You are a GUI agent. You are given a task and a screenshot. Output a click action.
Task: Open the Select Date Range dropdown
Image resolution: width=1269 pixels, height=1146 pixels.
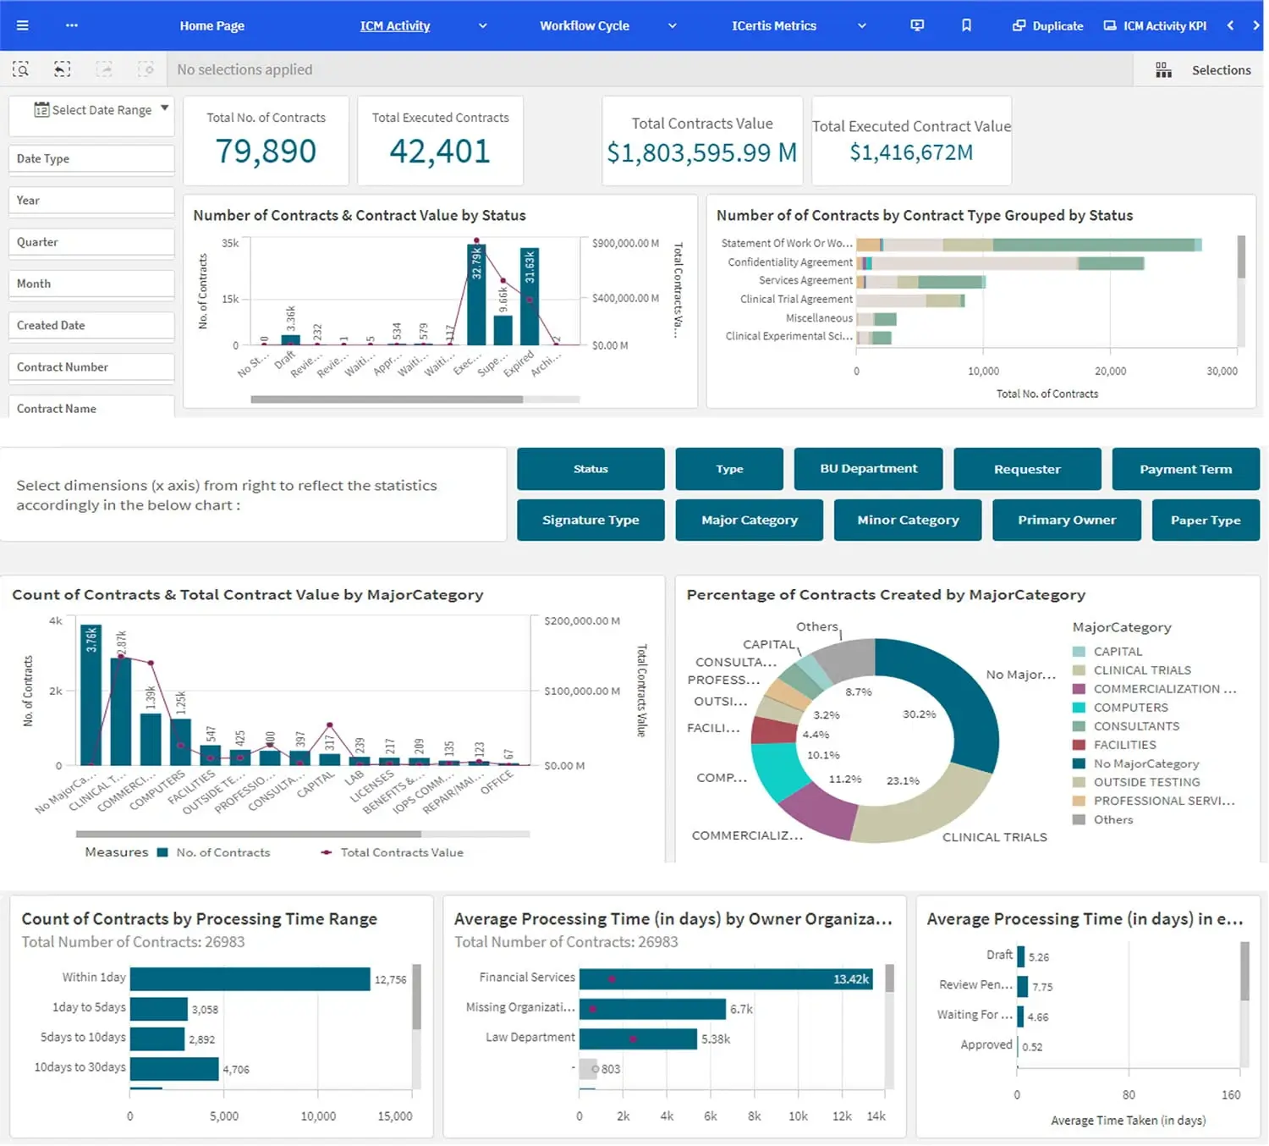[91, 111]
